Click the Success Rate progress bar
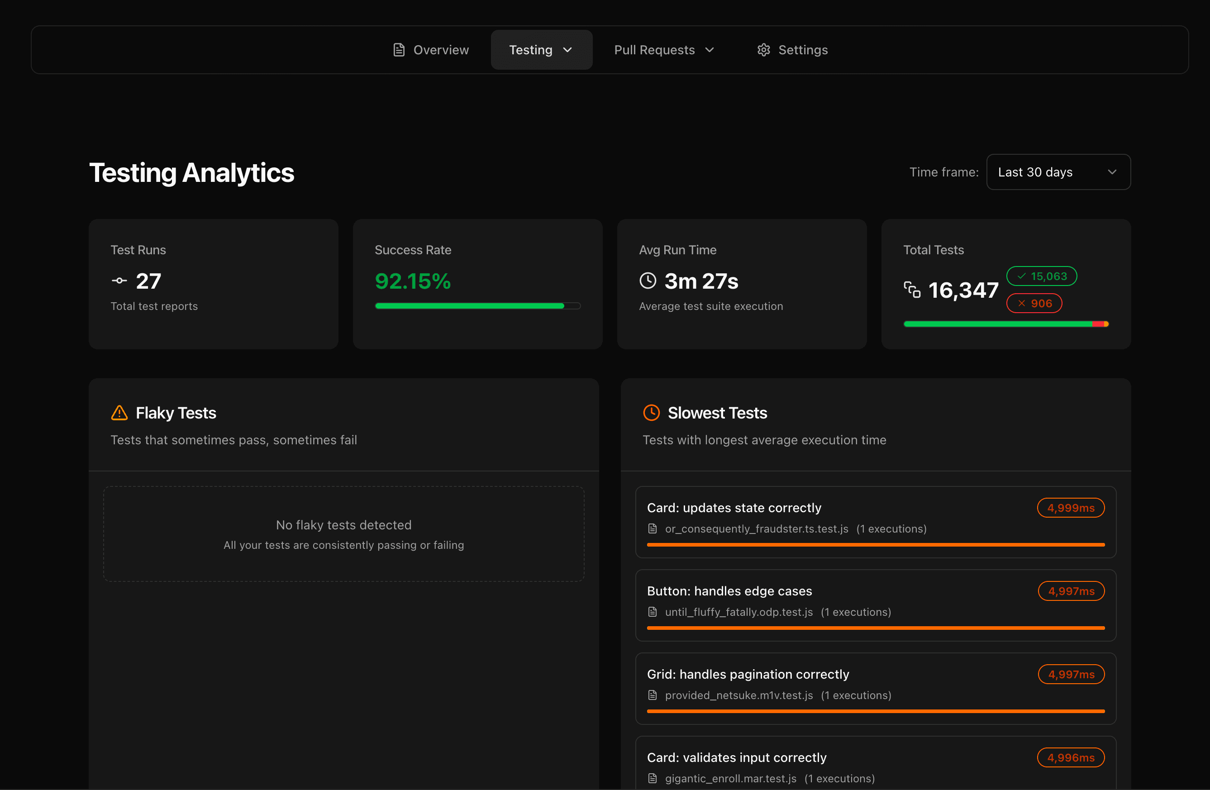Image resolution: width=1210 pixels, height=790 pixels. pyautogui.click(x=477, y=306)
